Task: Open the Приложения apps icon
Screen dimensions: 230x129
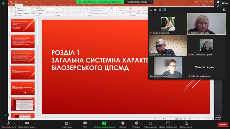Action: (x=151, y=123)
